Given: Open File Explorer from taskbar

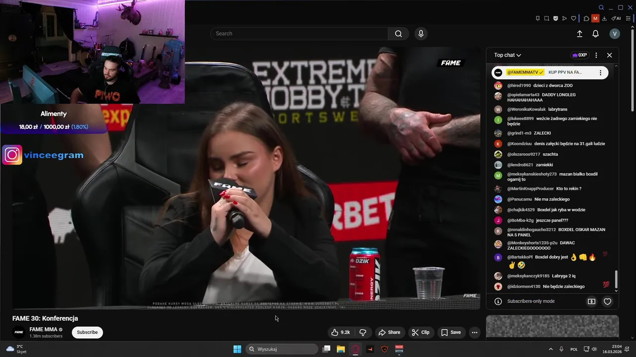Looking at the screenshot, I should 341,349.
